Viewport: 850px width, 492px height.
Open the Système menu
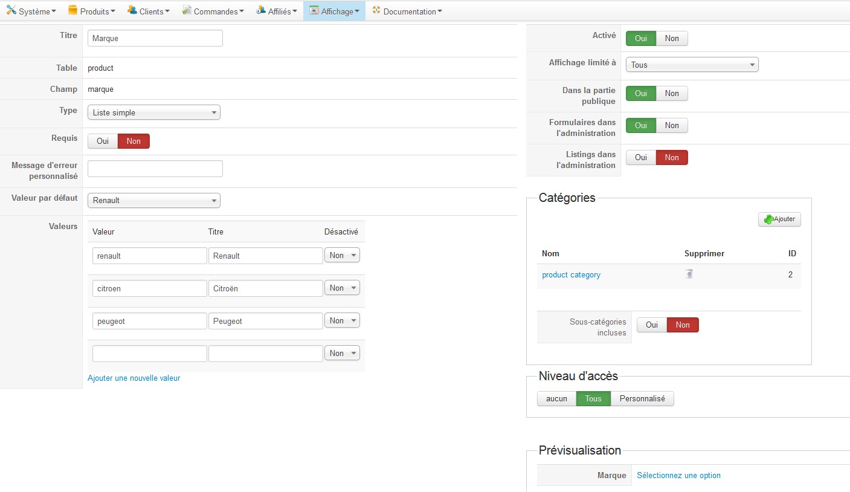(x=31, y=11)
